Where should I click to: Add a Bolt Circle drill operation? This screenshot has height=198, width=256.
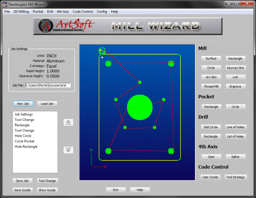pos(211,127)
